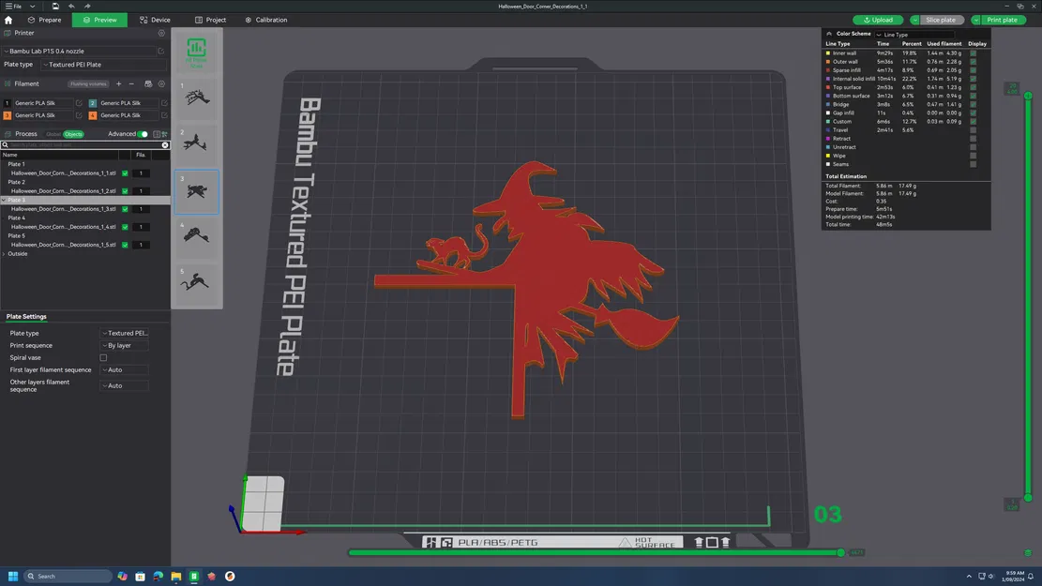This screenshot has width=1042, height=586.
Task: Click the Redo arrow icon
Action: [87, 6]
